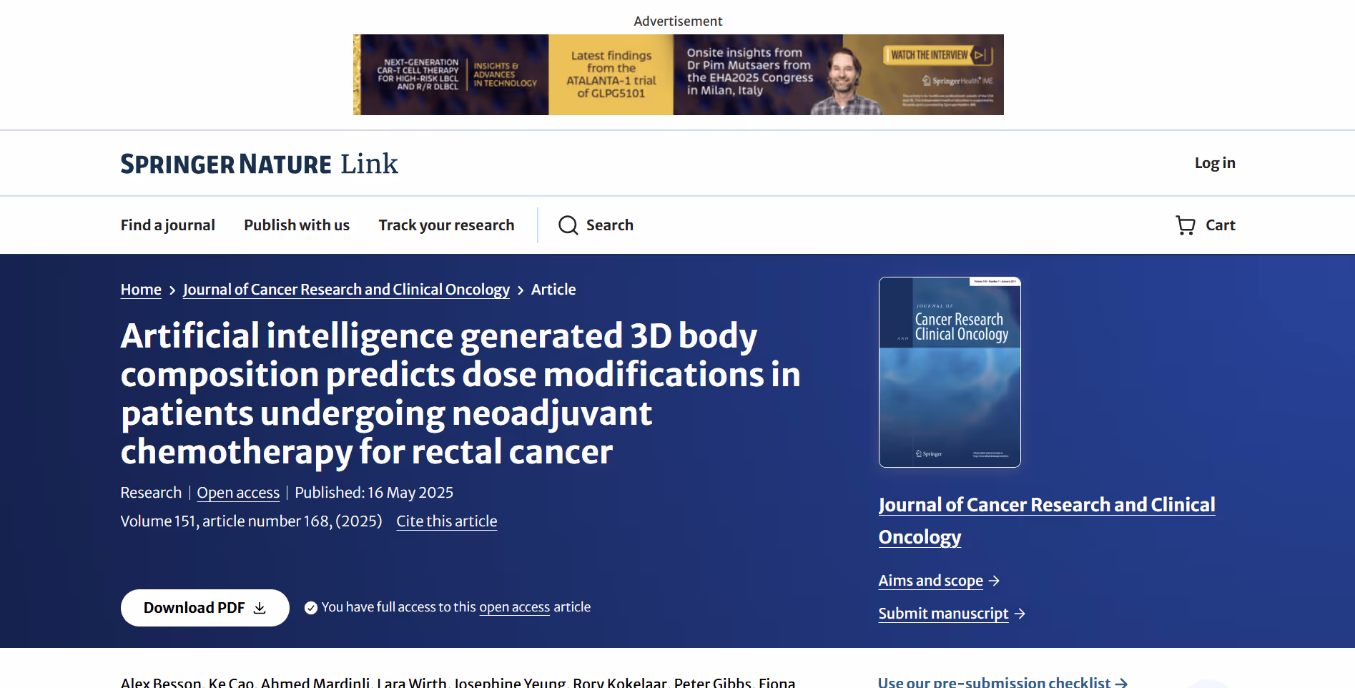1355x688 pixels.
Task: Click author name Rory Kokelaar
Action: (x=619, y=683)
